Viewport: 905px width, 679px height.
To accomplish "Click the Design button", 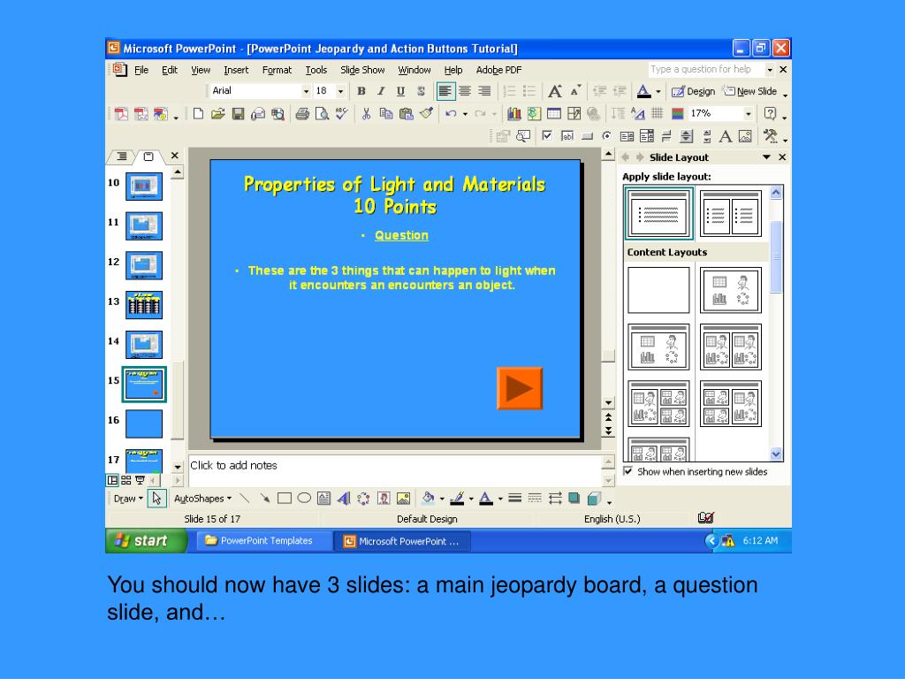I will point(693,91).
